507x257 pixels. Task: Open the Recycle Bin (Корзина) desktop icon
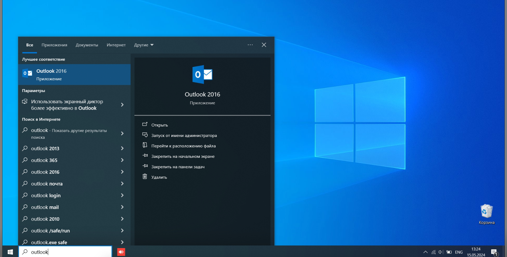point(487,214)
